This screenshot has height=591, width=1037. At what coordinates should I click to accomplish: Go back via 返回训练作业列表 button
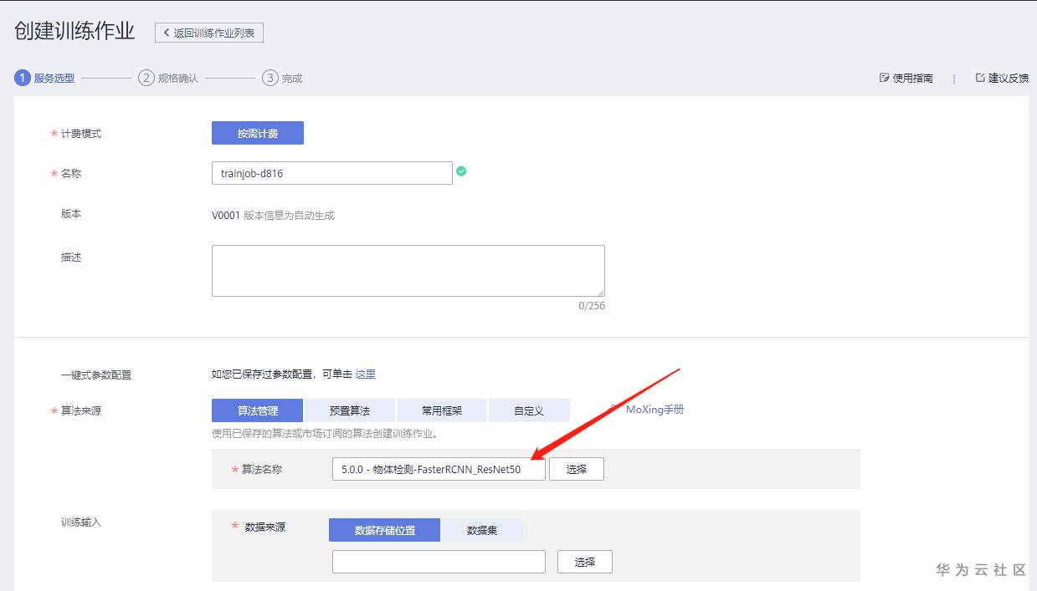pos(209,33)
